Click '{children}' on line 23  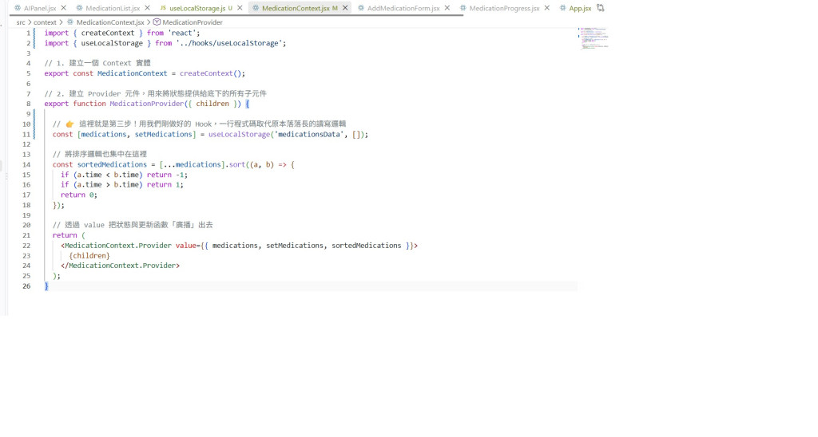[89, 256]
